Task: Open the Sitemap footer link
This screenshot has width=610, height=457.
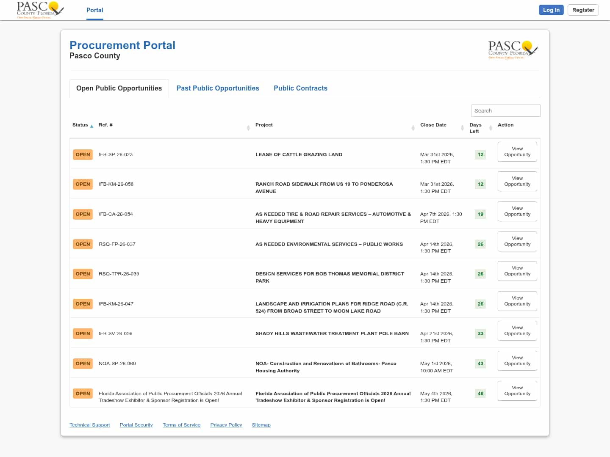Action: [261, 425]
